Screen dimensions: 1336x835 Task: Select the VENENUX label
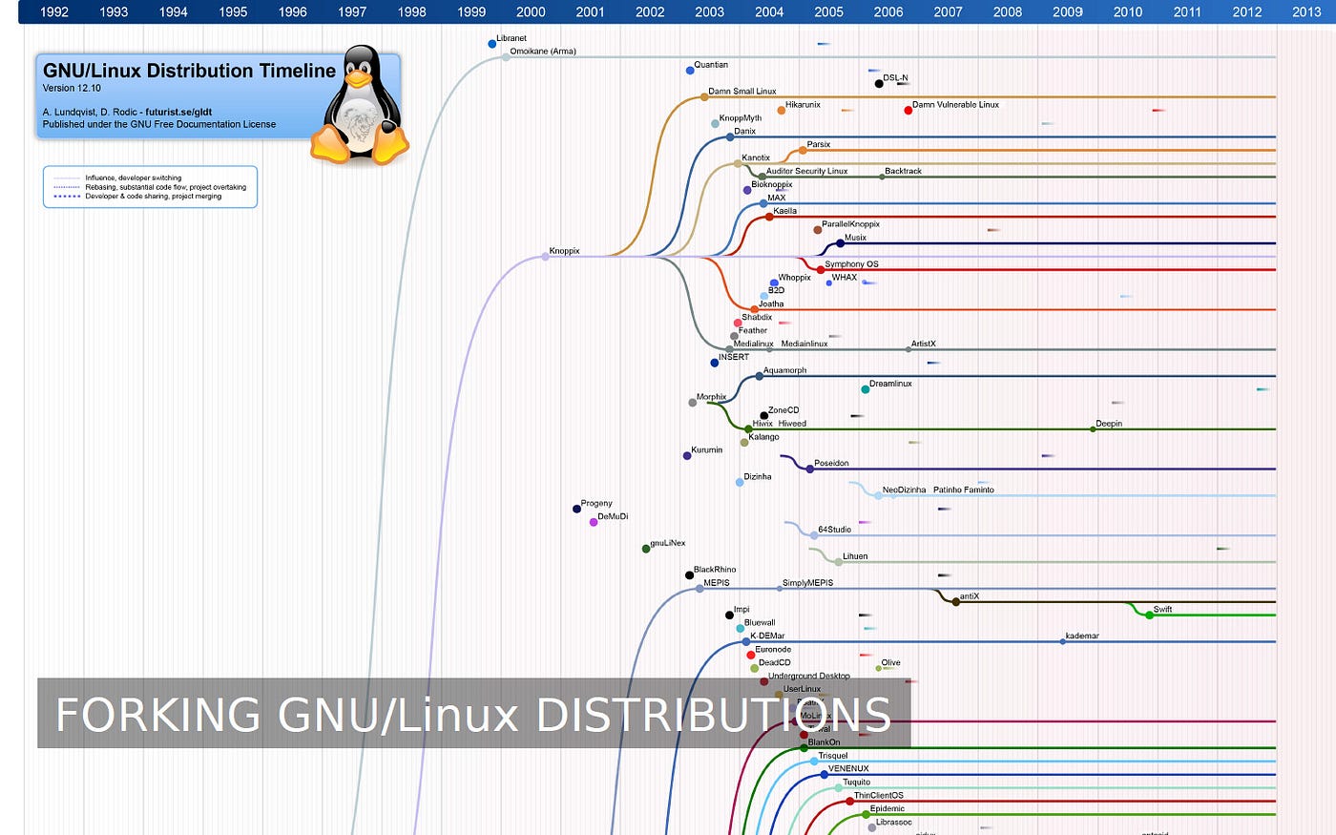click(x=848, y=769)
